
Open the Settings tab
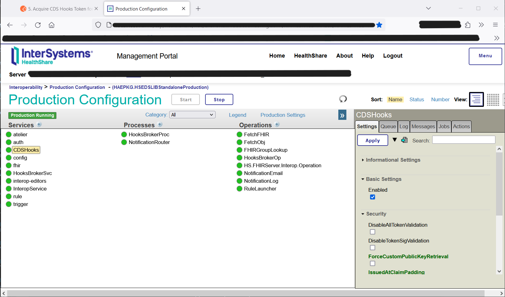click(x=367, y=126)
